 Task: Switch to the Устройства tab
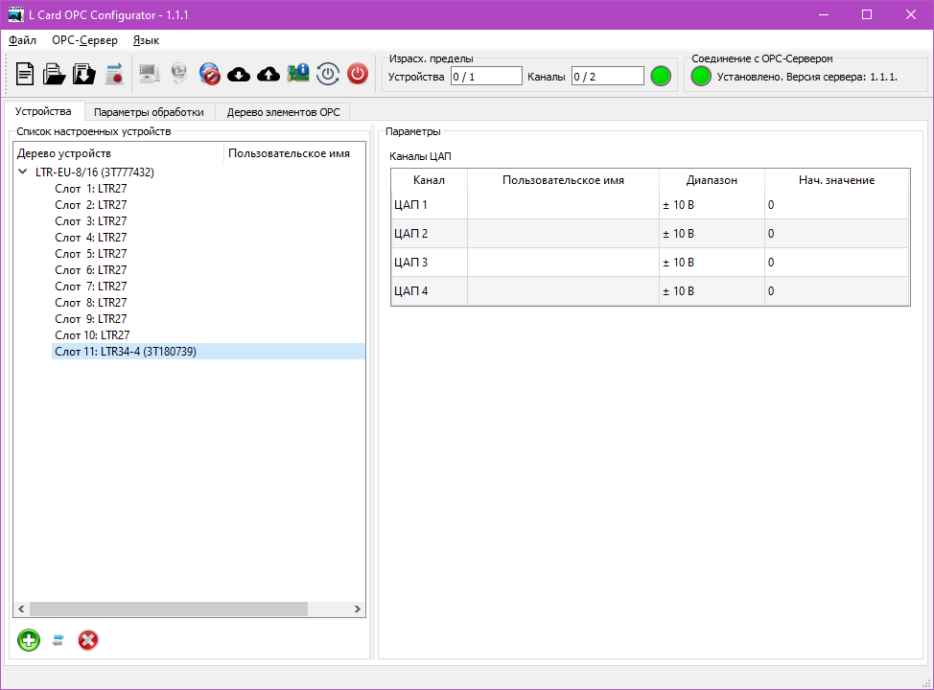43,111
